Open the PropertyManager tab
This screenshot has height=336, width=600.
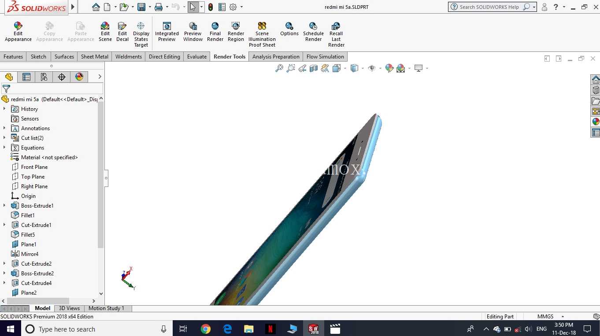26,77
